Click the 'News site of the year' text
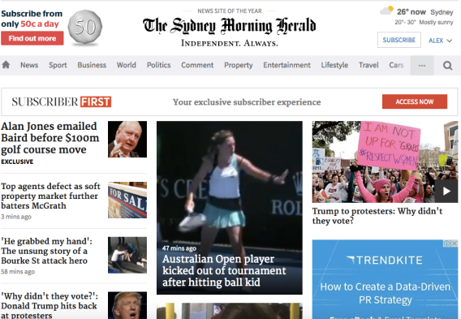The width and height of the screenshot is (461, 319). (230, 11)
